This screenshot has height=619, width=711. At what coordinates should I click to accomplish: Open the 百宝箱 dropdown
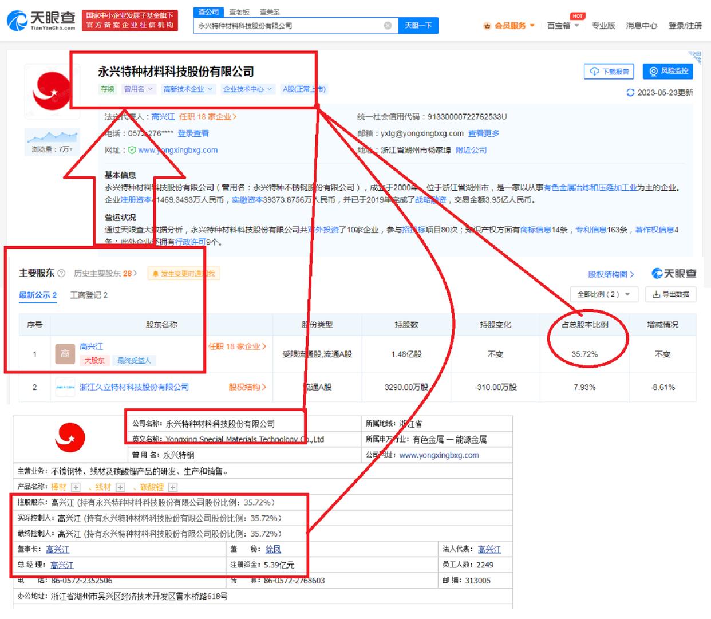point(563,26)
